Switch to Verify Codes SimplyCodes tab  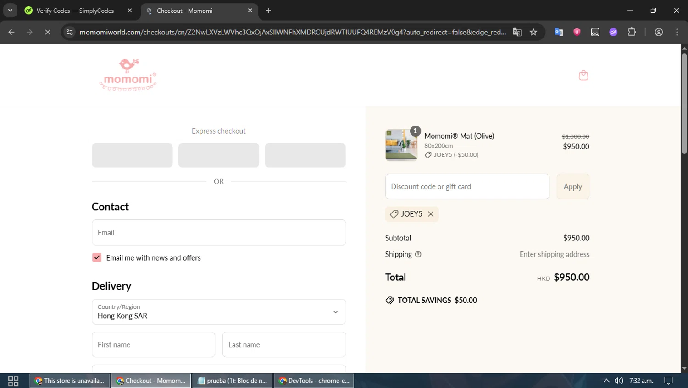75,11
